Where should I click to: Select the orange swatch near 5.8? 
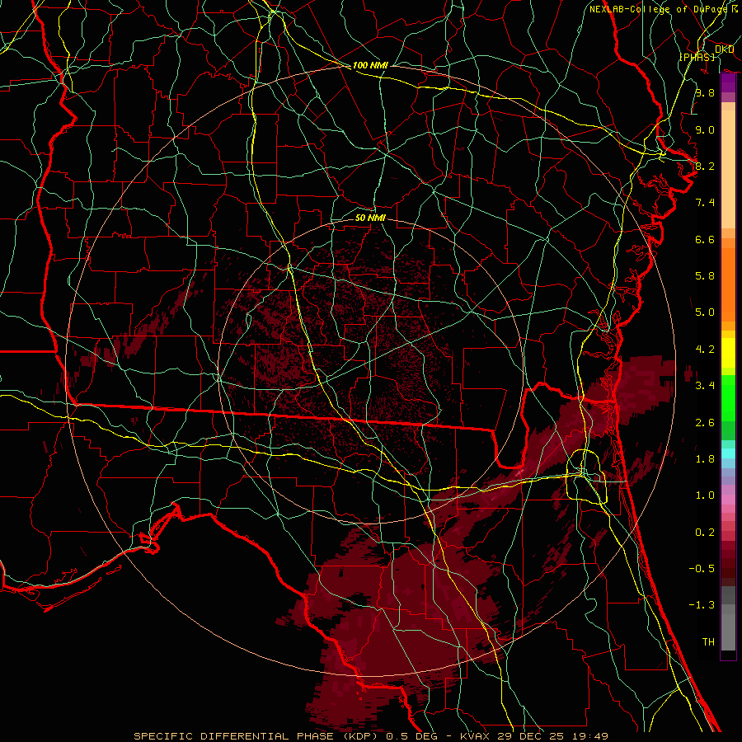coord(728,275)
